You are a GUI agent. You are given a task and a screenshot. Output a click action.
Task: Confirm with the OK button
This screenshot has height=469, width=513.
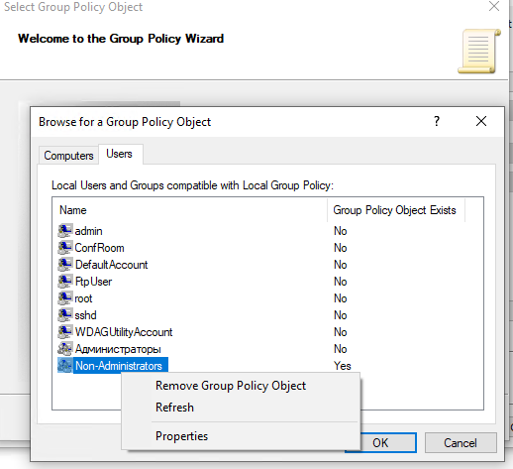pyautogui.click(x=380, y=443)
